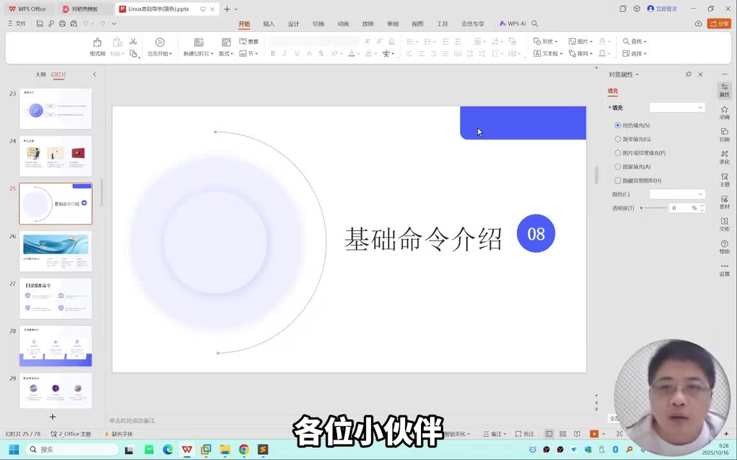Select slide 27 thumbnail 目录操作命令

[56, 298]
